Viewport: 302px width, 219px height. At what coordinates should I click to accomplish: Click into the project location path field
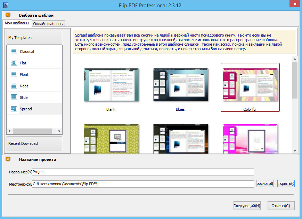(143, 184)
